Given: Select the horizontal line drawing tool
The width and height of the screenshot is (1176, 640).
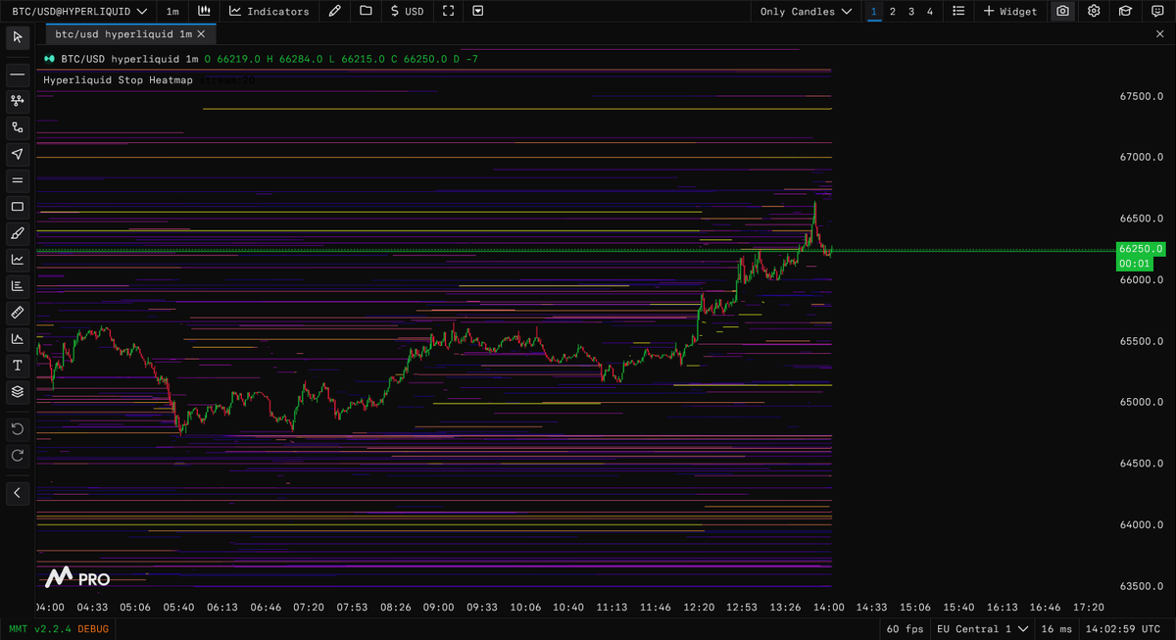Looking at the screenshot, I should 17,74.
